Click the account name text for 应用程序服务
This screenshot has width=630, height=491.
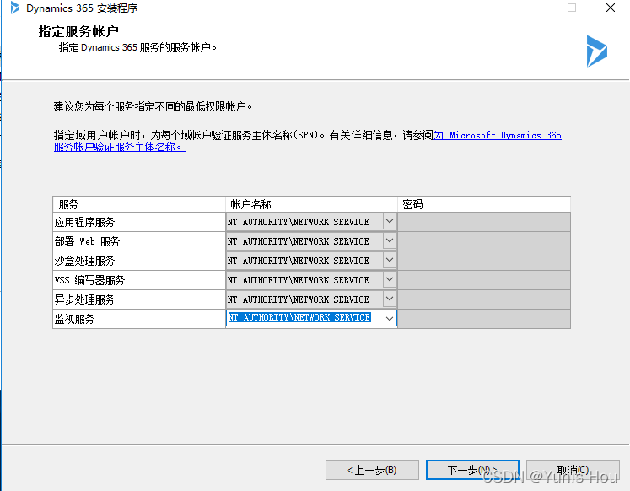click(298, 222)
